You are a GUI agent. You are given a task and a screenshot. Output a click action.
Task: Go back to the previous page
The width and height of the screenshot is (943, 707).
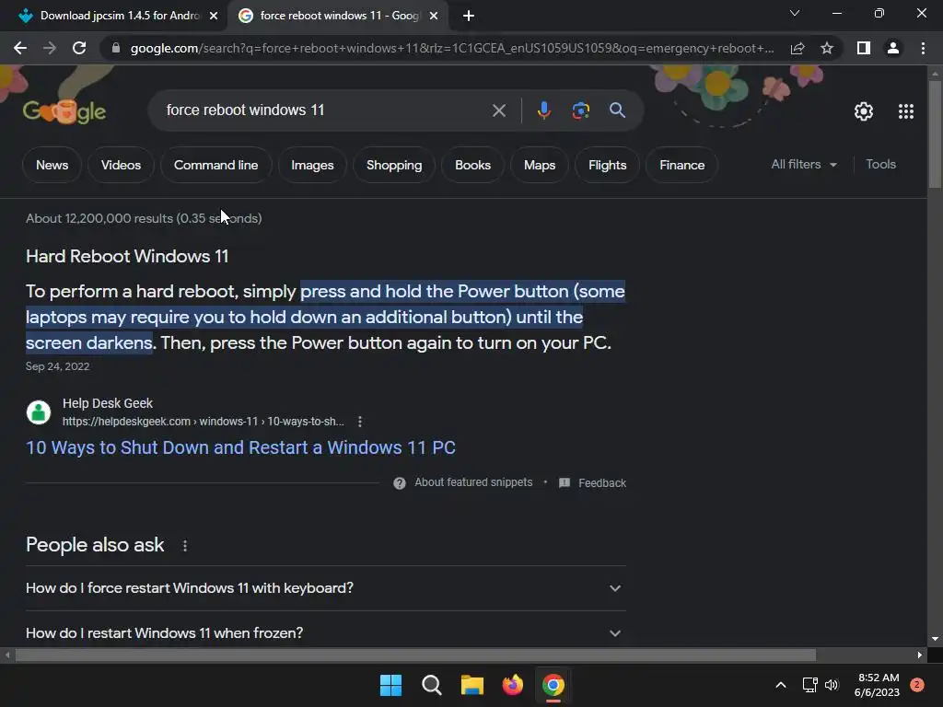click(x=20, y=48)
